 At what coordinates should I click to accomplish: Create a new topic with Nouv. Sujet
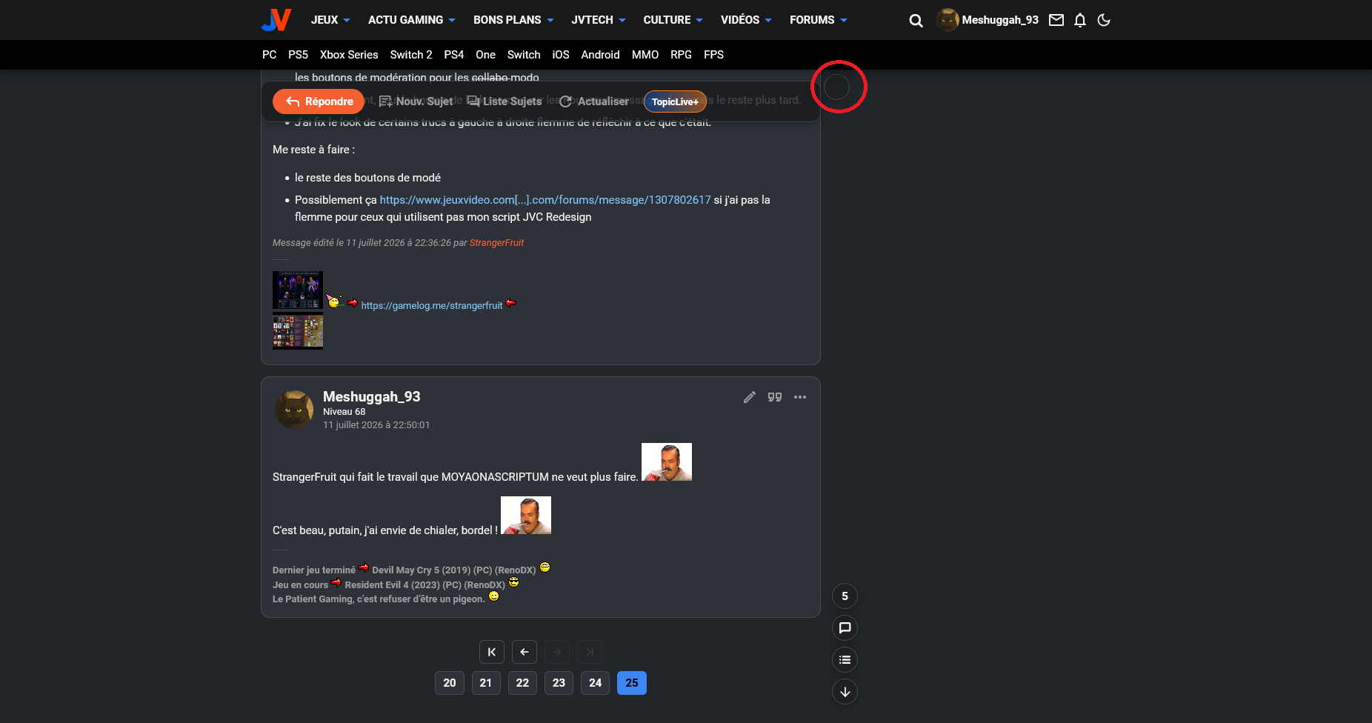click(x=416, y=101)
